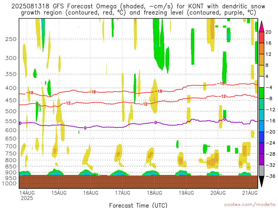This screenshot has width=278, height=208.
Task: Click the yellow color bar segment between 4 and 8
Action: click(261, 71)
